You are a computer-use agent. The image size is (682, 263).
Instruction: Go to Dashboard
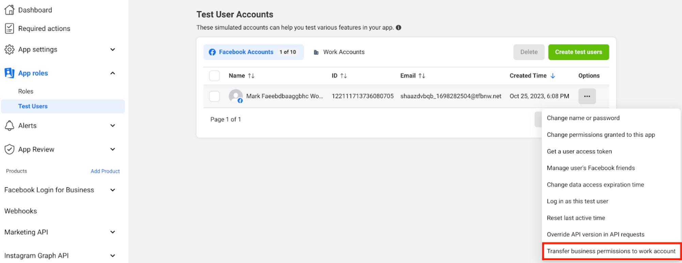35,10
